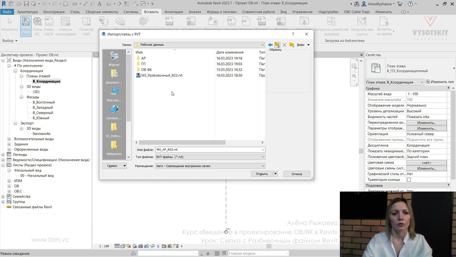Click the Связать топографию ribbon tool
The width and height of the screenshot is (456, 257).
point(66,26)
